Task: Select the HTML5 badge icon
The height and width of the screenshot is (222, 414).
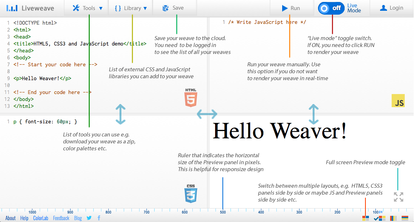Action: pos(190,98)
